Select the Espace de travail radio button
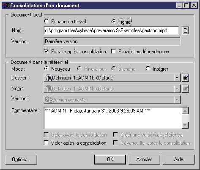 [47, 22]
